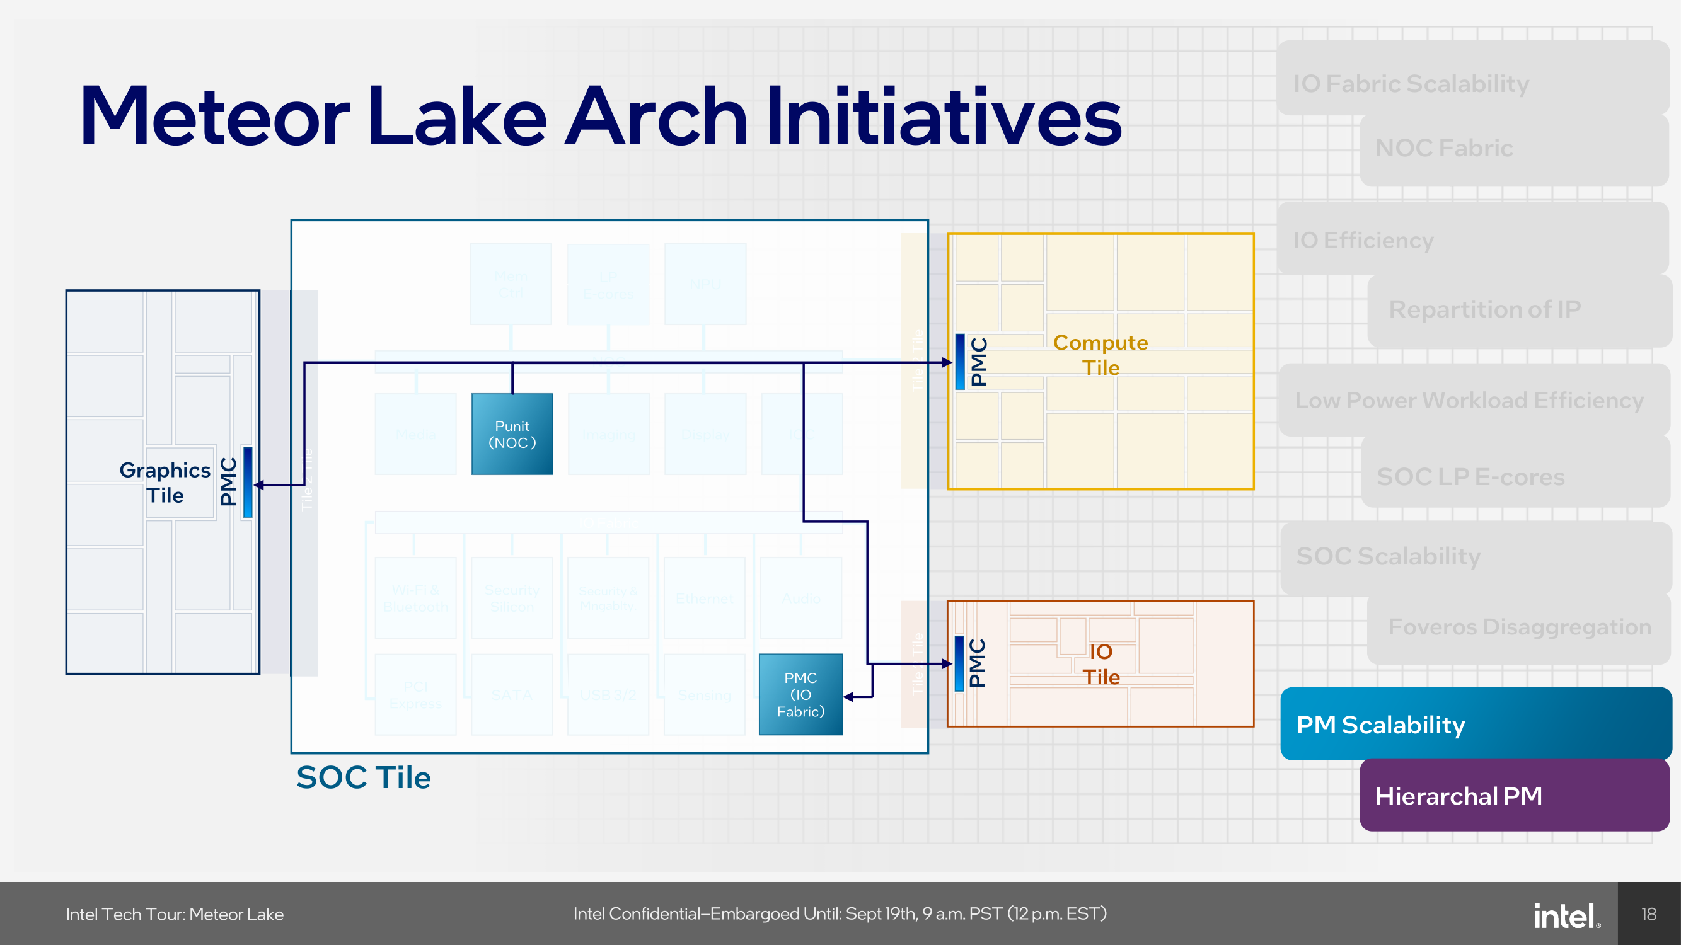1681x945 pixels.
Task: Click the Meteor Lake Arch Initiatives title
Action: [x=600, y=116]
